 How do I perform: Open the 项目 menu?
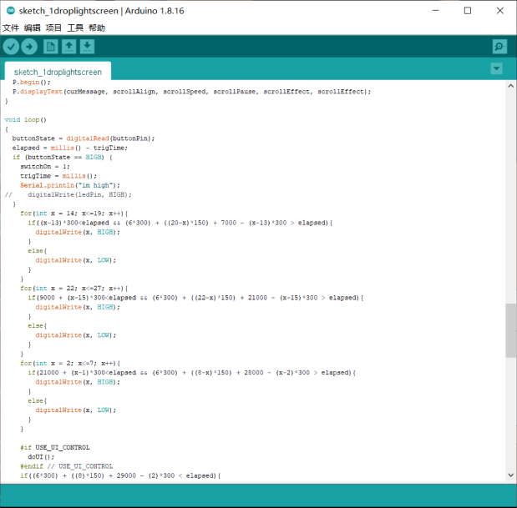53,28
